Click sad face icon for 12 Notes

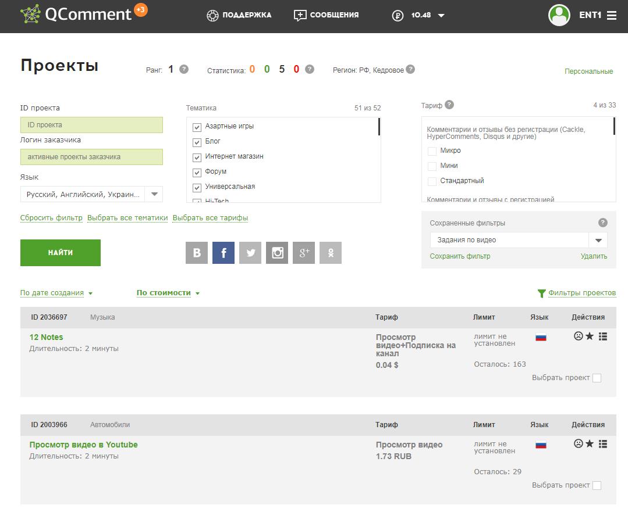(579, 336)
